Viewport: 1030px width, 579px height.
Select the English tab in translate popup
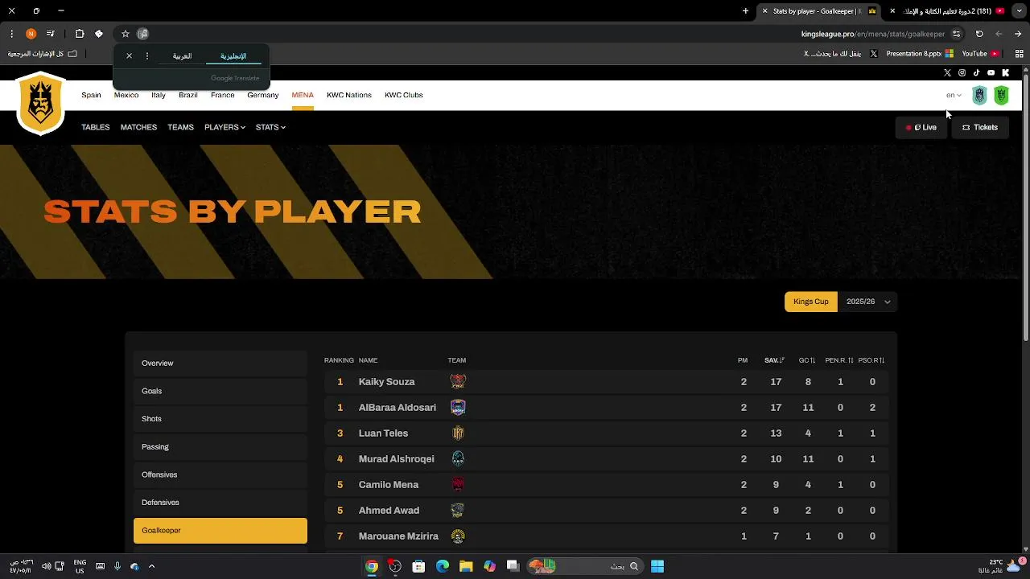(x=233, y=56)
